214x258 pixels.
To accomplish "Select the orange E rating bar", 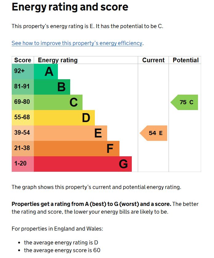I will pos(71,133).
